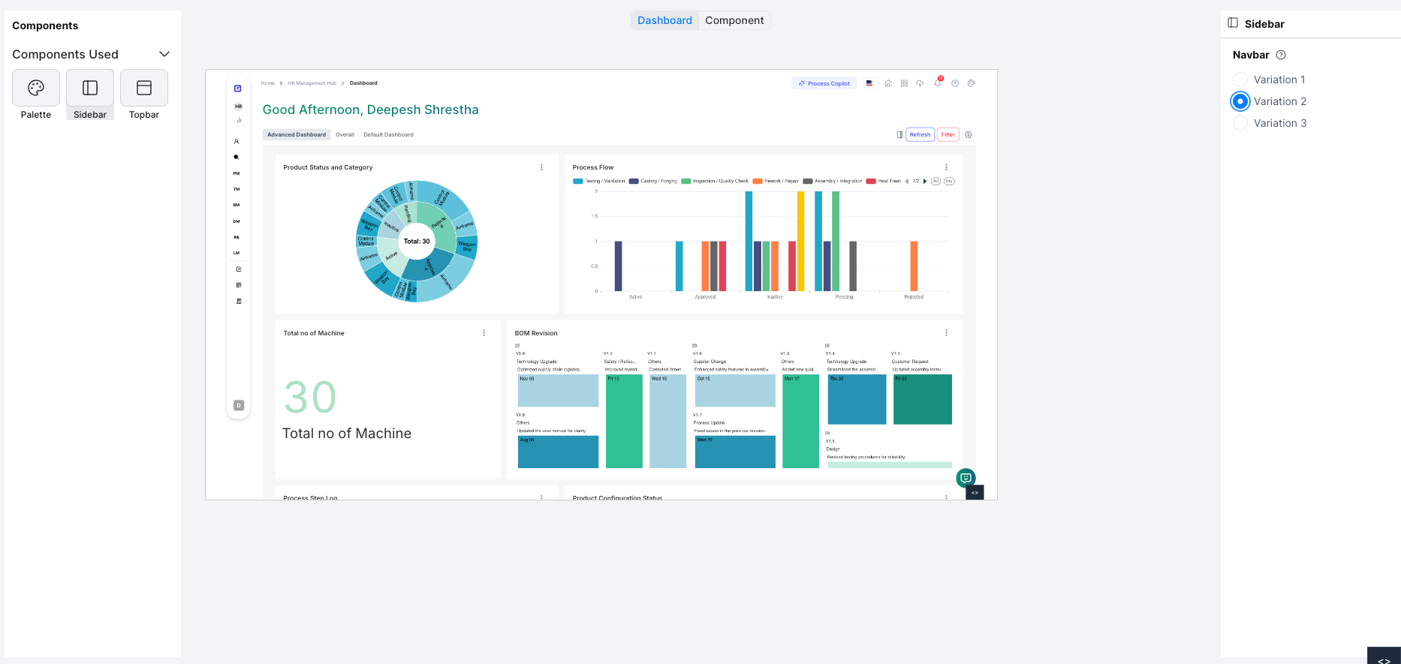Choose the Variation 3 navbar option
This screenshot has width=1401, height=664.
click(x=1240, y=123)
